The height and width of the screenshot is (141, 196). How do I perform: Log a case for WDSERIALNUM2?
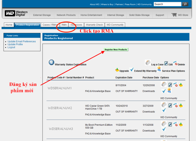coord(164,105)
